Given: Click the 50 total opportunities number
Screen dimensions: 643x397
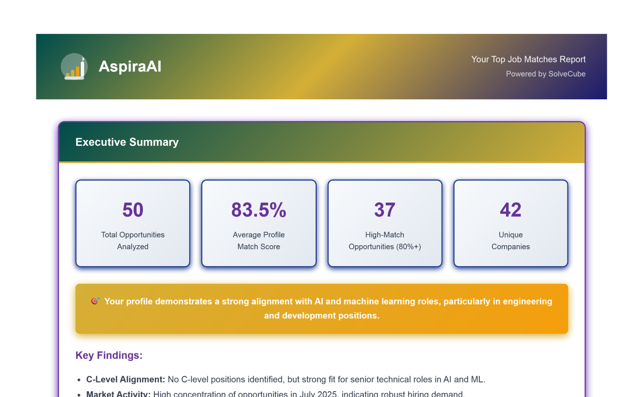Looking at the screenshot, I should pos(133,210).
